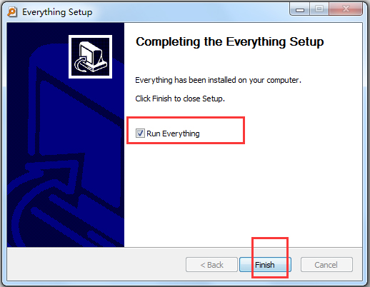The height and width of the screenshot is (287, 370).
Task: Click the Run Everything label text
Action: pos(173,134)
